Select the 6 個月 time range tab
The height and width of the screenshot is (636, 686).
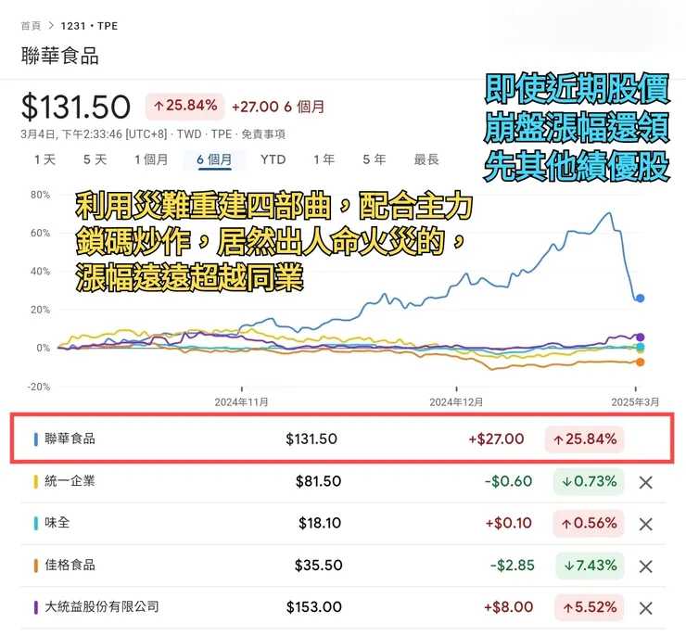pos(214,159)
